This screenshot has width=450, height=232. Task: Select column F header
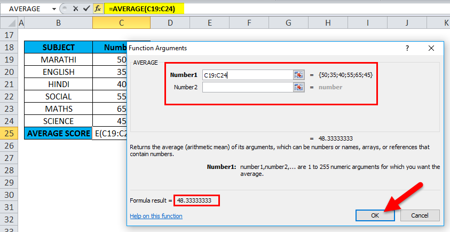tap(249, 22)
